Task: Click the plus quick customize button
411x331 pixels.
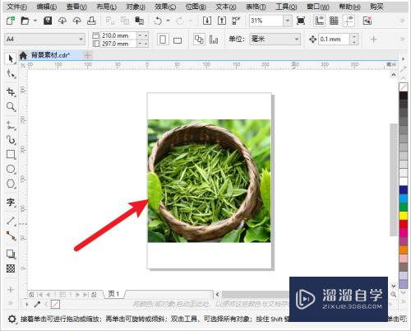Action: (x=373, y=40)
